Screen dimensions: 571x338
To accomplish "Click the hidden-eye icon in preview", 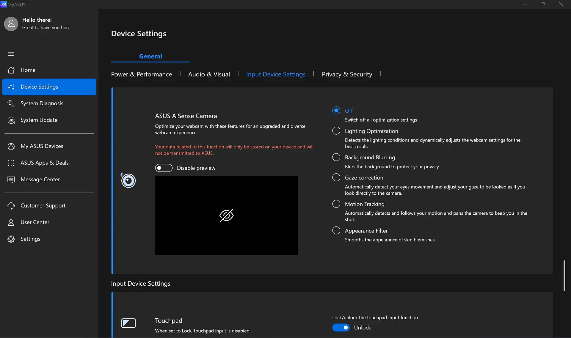I will pyautogui.click(x=226, y=215).
